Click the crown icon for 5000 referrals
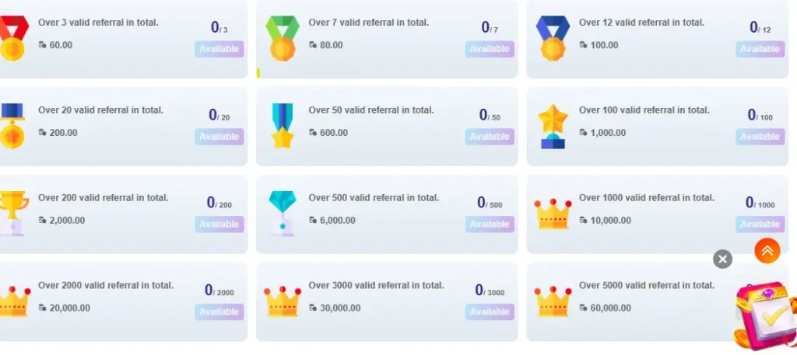The image size is (797, 355). click(553, 301)
